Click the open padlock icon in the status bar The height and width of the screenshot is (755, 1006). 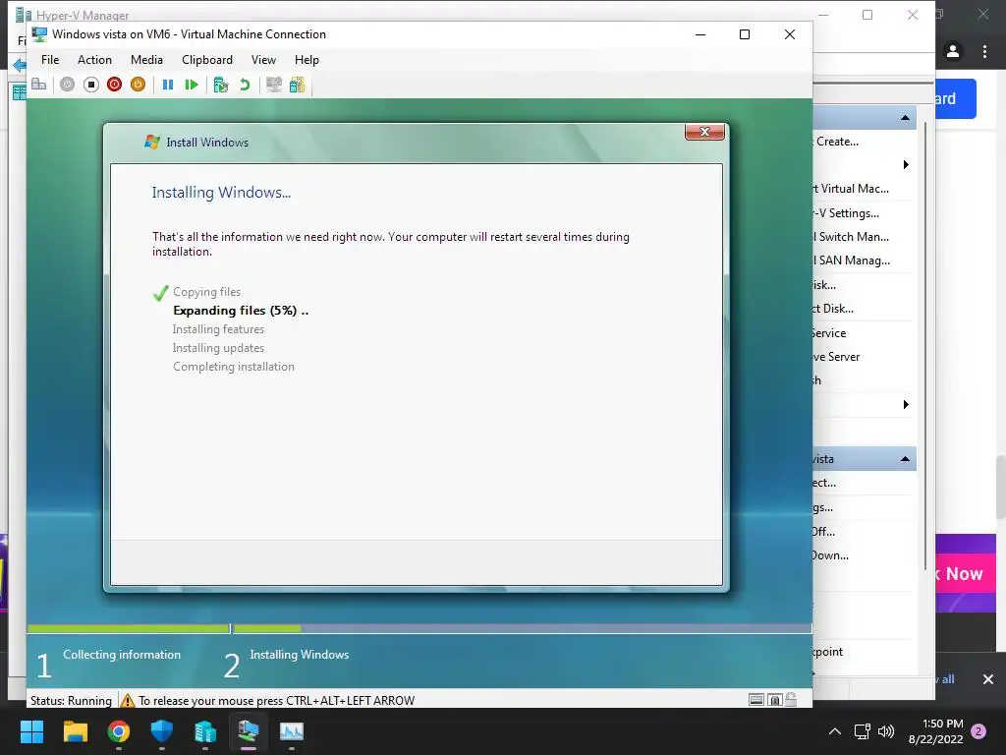click(791, 699)
